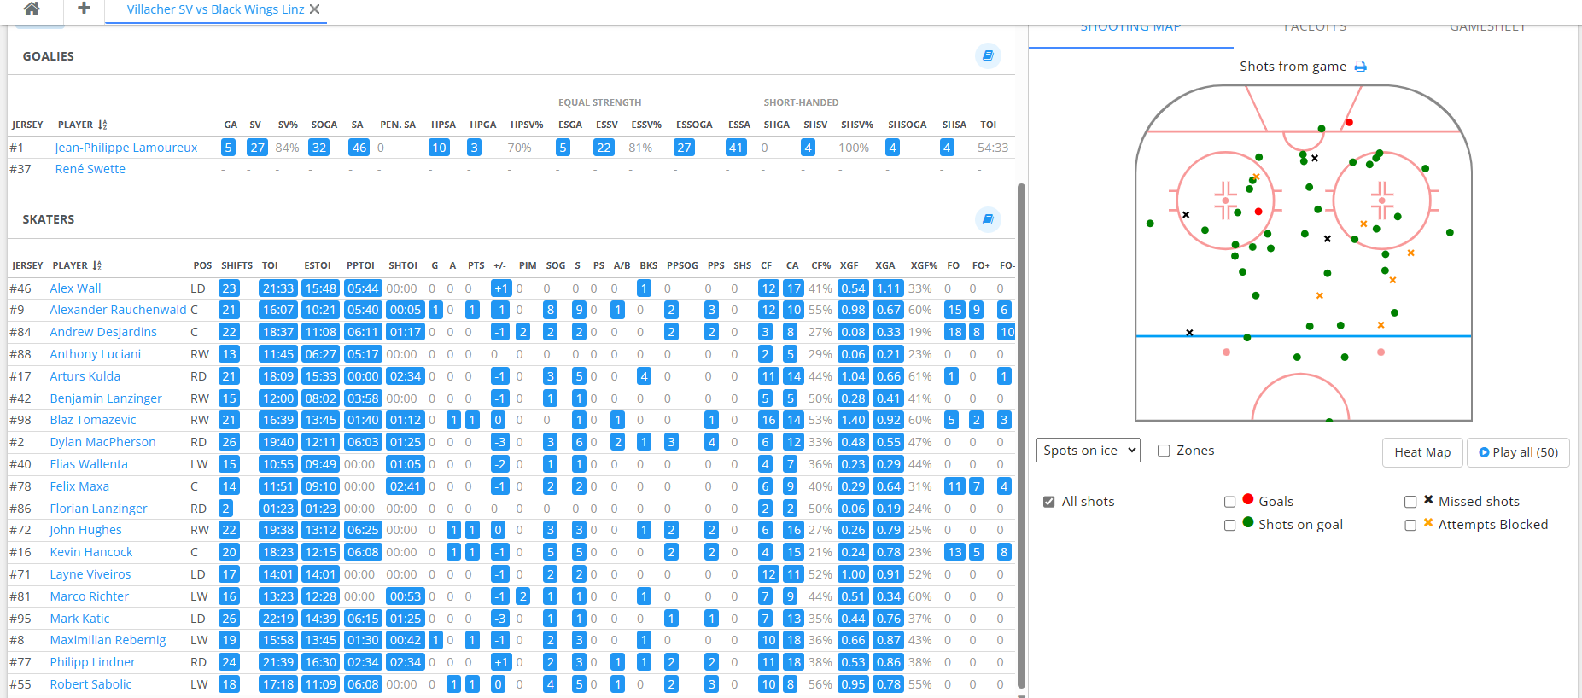Print the shots from game map
The width and height of the screenshot is (1582, 698).
coord(1361,67)
